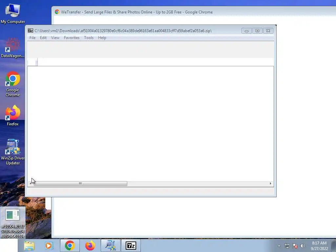This screenshot has height=252, width=336.
Task: Open Firefox from the taskbar
Action: coord(90,245)
